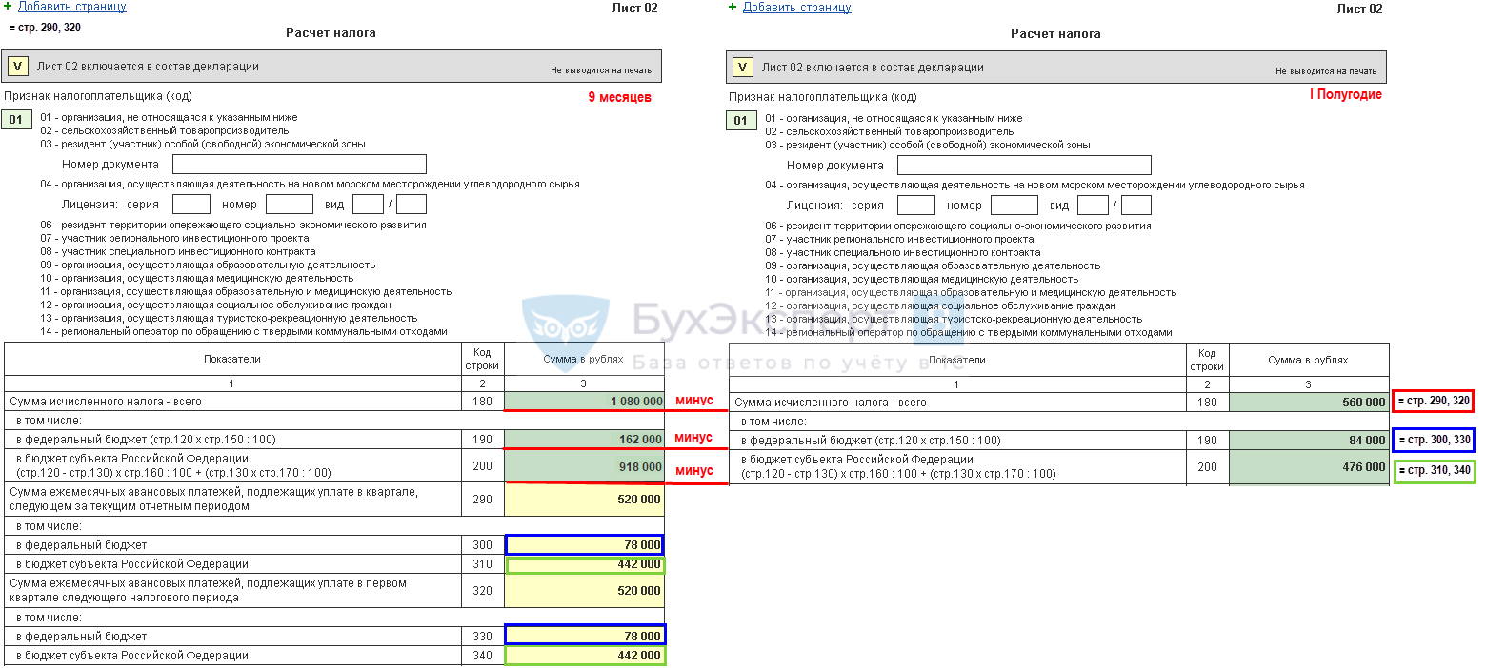This screenshot has width=1486, height=668.
Task: Select line 180 amount 1 080 000 cell
Action: point(584,402)
